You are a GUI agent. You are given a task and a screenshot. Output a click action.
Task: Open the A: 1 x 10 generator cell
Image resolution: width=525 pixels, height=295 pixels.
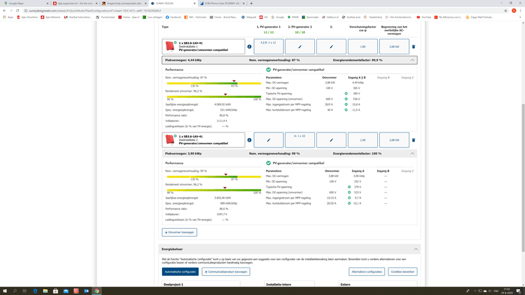300,140
